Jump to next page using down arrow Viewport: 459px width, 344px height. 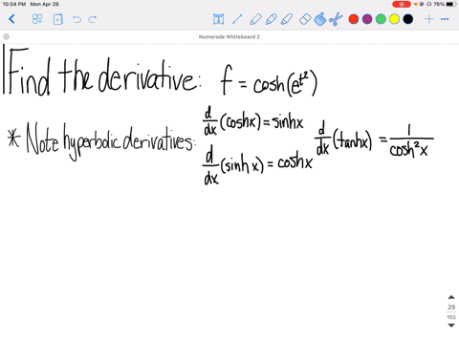point(451,325)
